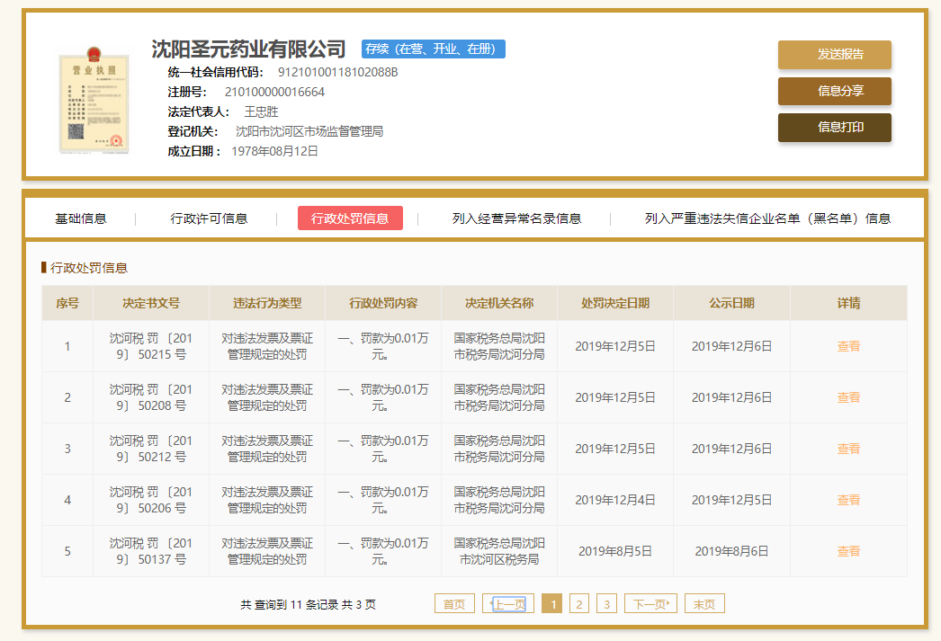This screenshot has height=641, width=941.
Task: Click 查看 for penalty row 3
Action: pyautogui.click(x=848, y=449)
